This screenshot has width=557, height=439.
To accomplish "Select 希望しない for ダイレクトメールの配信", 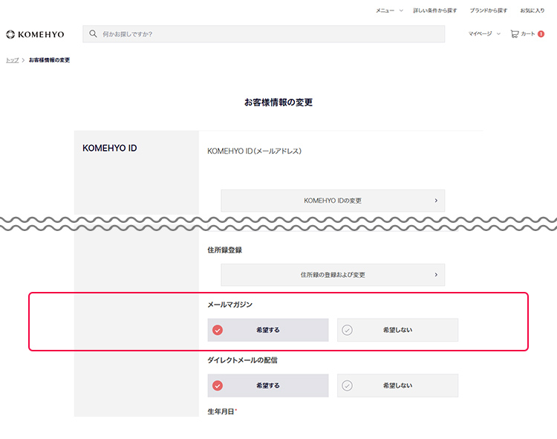I will point(397,386).
